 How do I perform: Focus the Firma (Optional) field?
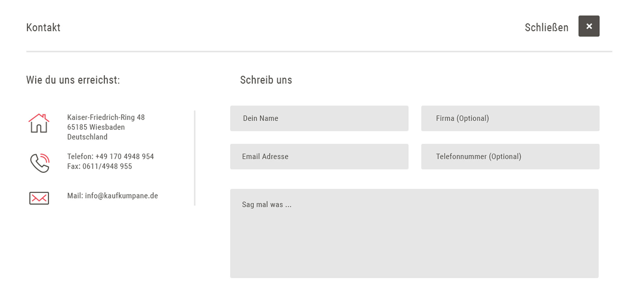[x=510, y=118]
